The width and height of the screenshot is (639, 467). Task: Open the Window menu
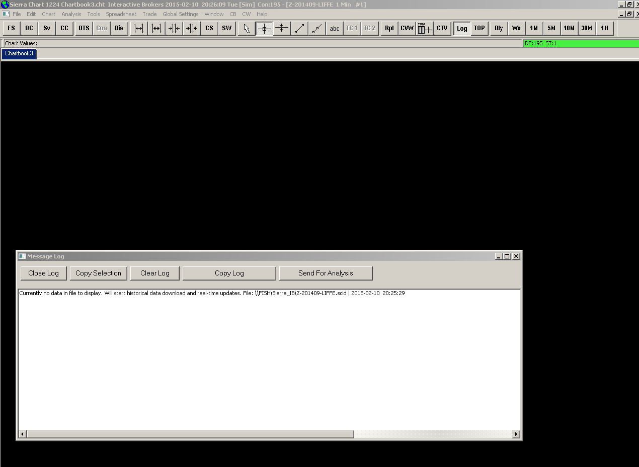coord(214,14)
